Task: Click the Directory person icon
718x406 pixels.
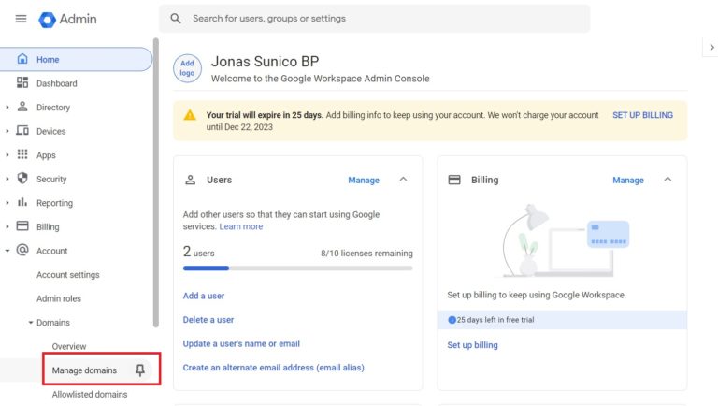Action: pyautogui.click(x=22, y=107)
